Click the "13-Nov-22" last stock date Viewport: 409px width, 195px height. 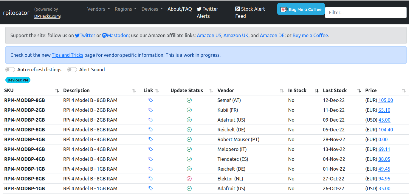[x=334, y=149]
